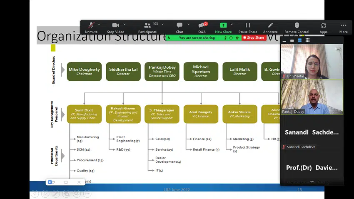Screen dimensions: 354x199
Task: Unmute the microphone in Zoom toolbar
Action: click(91, 27)
